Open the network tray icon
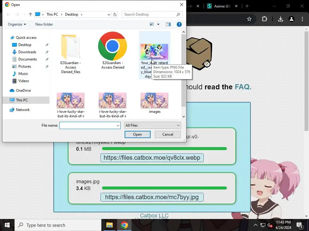 (x=263, y=225)
